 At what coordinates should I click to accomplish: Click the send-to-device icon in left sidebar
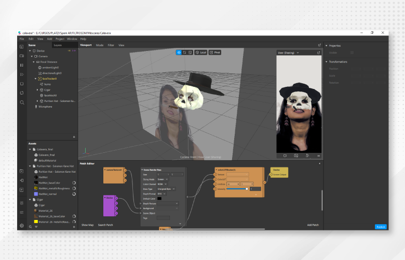[22, 180]
